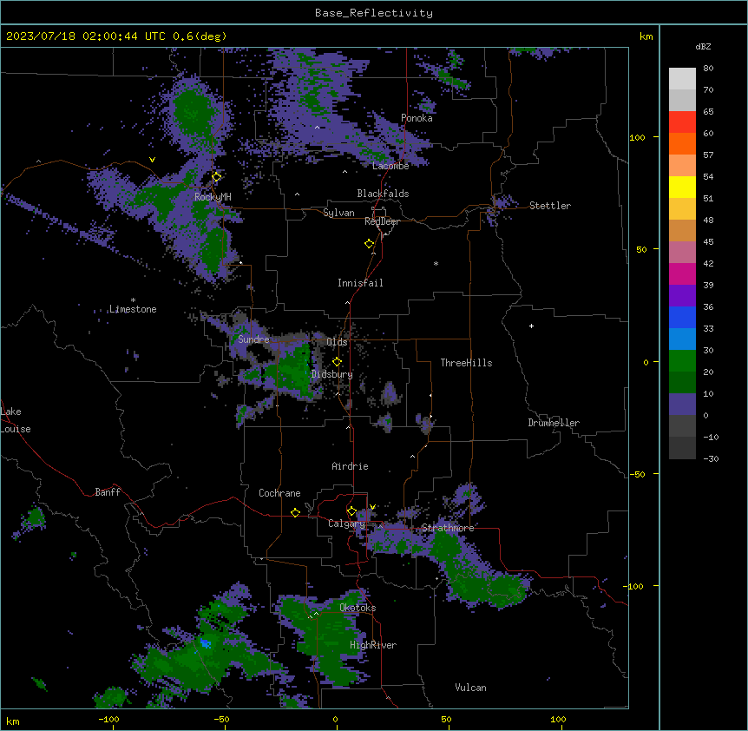Click the dBZ legend heading
Screen dimensions: 748x731
click(x=703, y=47)
